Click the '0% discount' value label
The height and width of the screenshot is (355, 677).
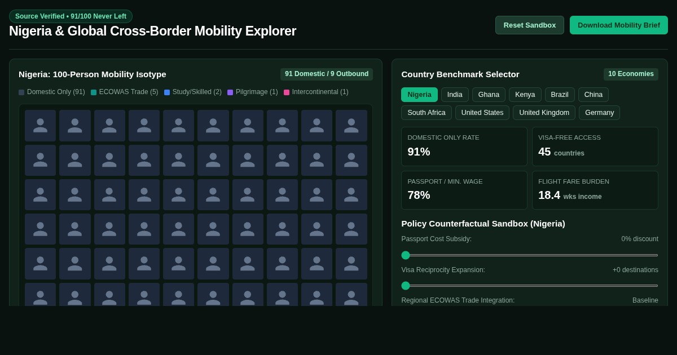tap(640, 239)
